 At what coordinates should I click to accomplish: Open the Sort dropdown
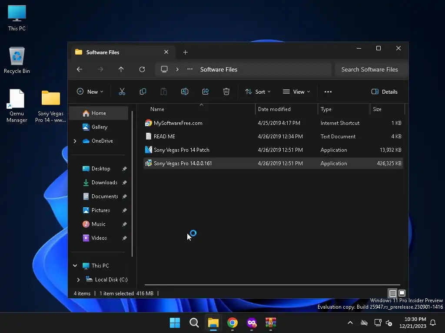tap(258, 92)
